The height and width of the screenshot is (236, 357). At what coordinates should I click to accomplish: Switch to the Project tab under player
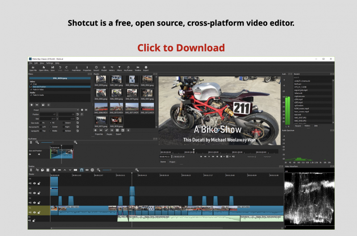pyautogui.click(x=172, y=162)
